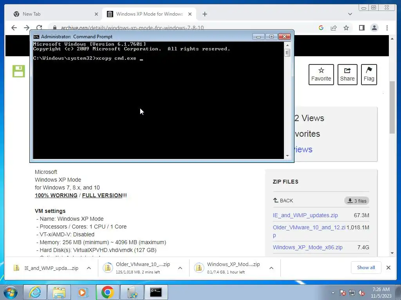Open Windows Media Player from taskbar
The width and height of the screenshot is (401, 300).
click(83, 292)
